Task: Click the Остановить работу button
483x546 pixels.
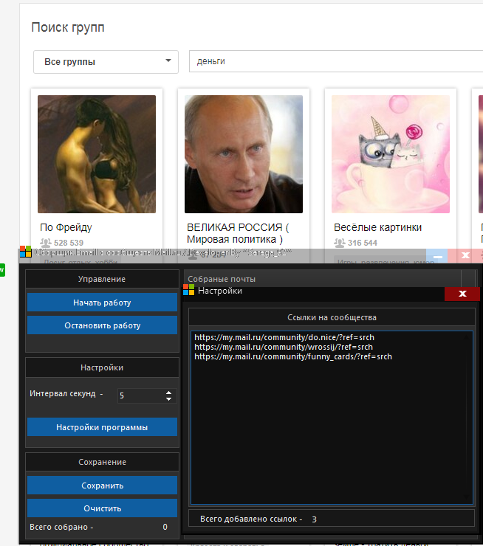Action: (102, 325)
